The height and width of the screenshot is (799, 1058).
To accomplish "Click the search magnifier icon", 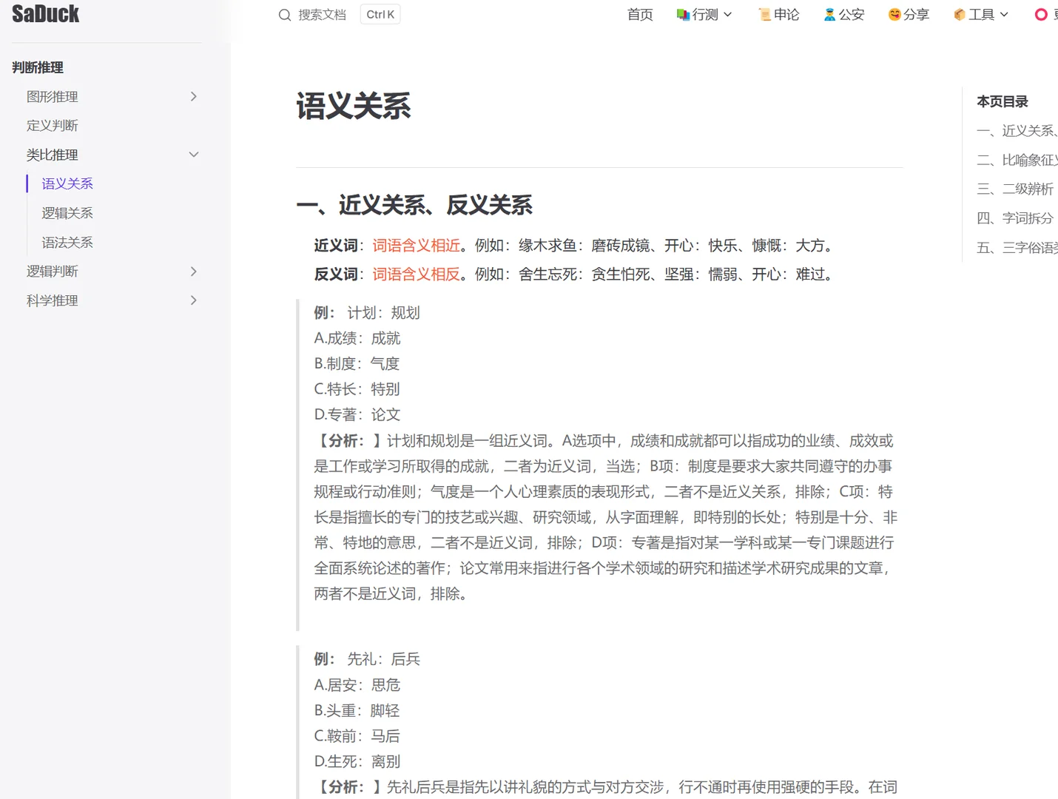I will [x=284, y=14].
